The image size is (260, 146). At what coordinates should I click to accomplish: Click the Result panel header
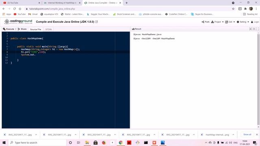tap(136, 29)
